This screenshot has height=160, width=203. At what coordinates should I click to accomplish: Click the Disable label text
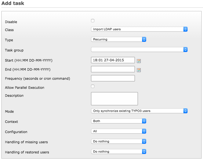(x=11, y=22)
